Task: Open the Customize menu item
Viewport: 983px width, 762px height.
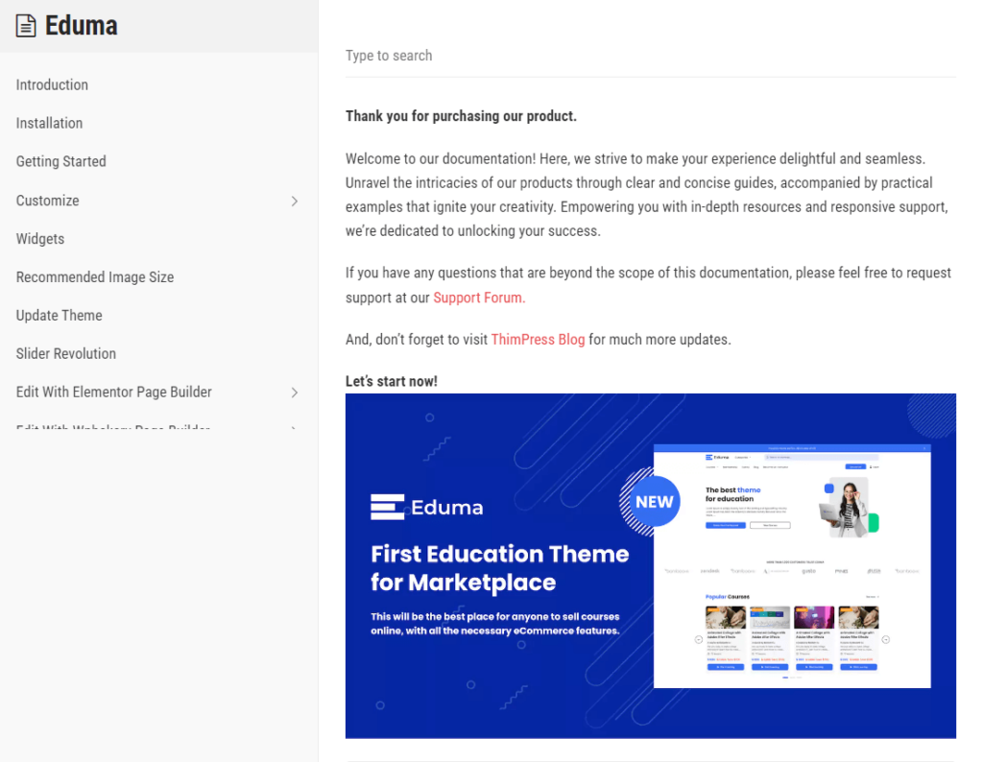Action: pyautogui.click(x=48, y=201)
